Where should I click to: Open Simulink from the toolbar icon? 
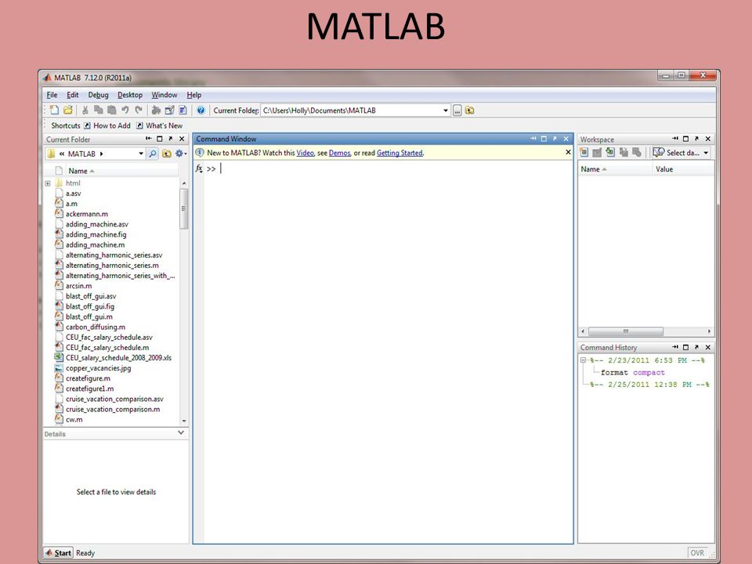pos(156,110)
